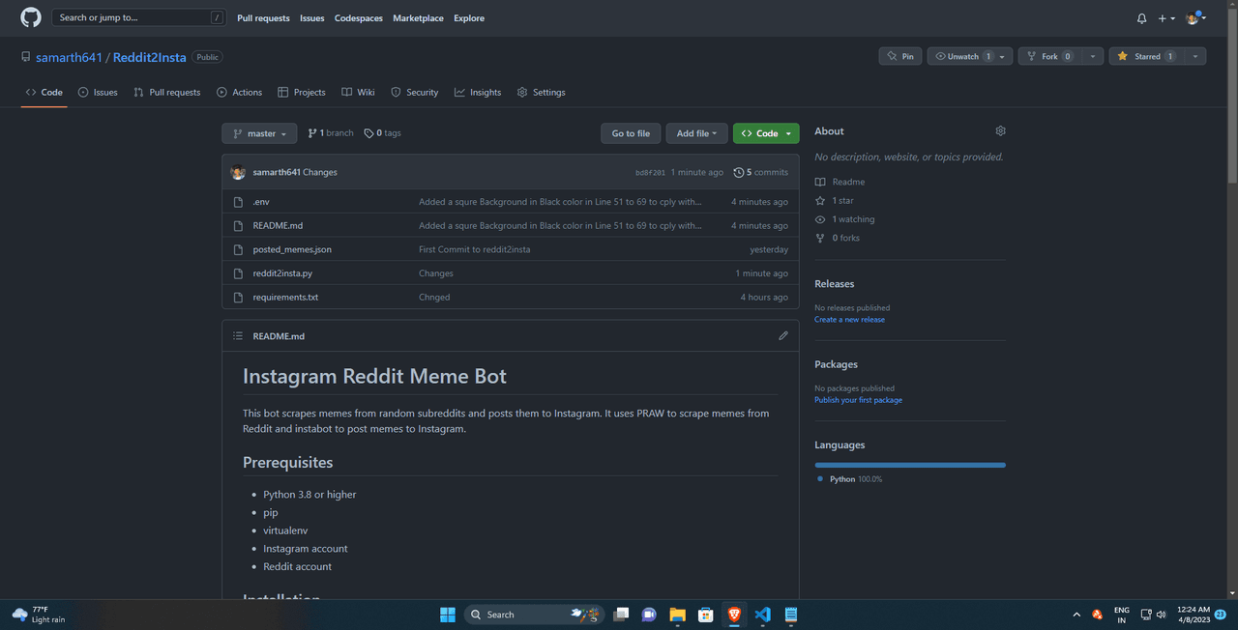Open reddit2insta.py file
This screenshot has width=1238, height=630.
coord(282,273)
